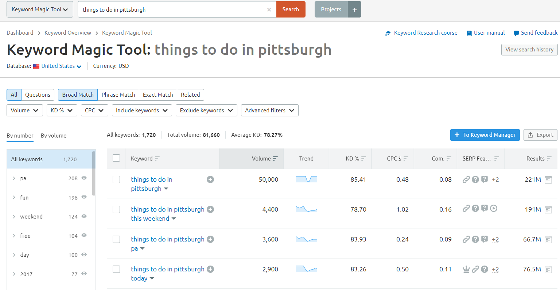
Task: Add 'things to do in pittsburgh' via plus icon
Action: 210,179
